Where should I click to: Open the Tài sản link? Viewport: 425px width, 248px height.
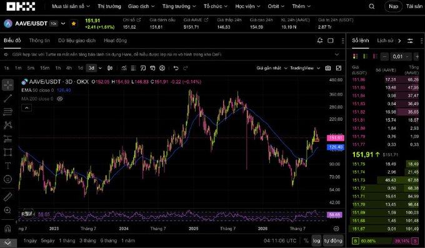(x=414, y=6)
